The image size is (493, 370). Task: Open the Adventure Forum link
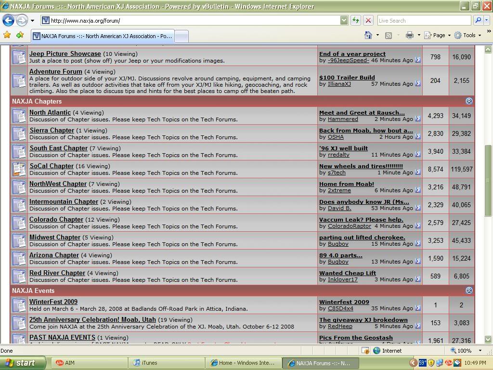tap(56, 72)
